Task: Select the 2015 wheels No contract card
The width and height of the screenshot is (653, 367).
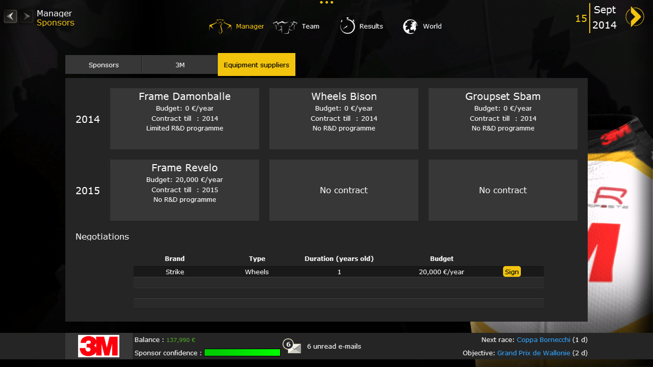Action: [x=344, y=190]
